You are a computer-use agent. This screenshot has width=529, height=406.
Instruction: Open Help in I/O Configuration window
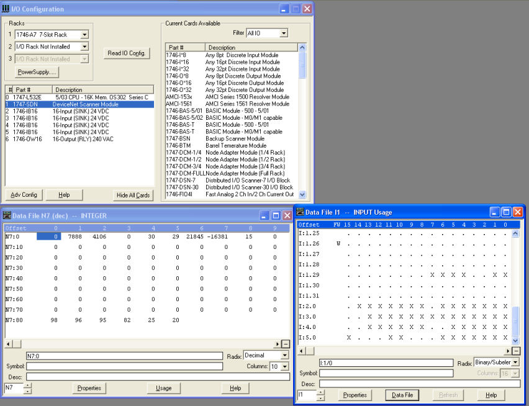pyautogui.click(x=64, y=195)
